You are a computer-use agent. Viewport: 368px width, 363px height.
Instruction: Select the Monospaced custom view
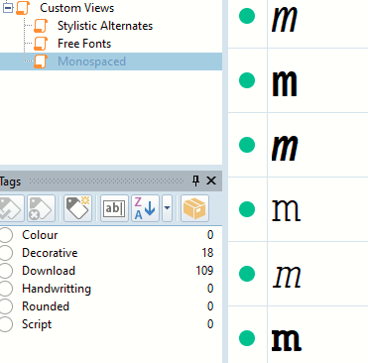coord(91,61)
